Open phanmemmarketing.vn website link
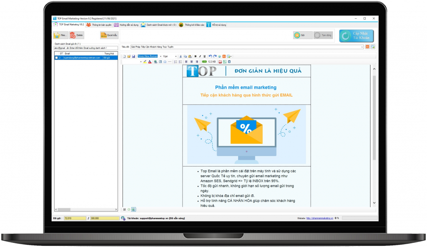Image resolution: width=427 pixels, height=247 pixels. 319,218
